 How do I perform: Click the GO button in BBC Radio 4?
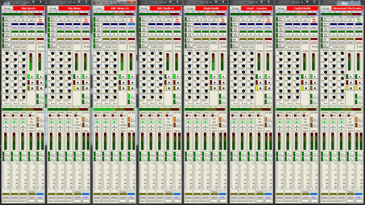[x=178, y=96]
